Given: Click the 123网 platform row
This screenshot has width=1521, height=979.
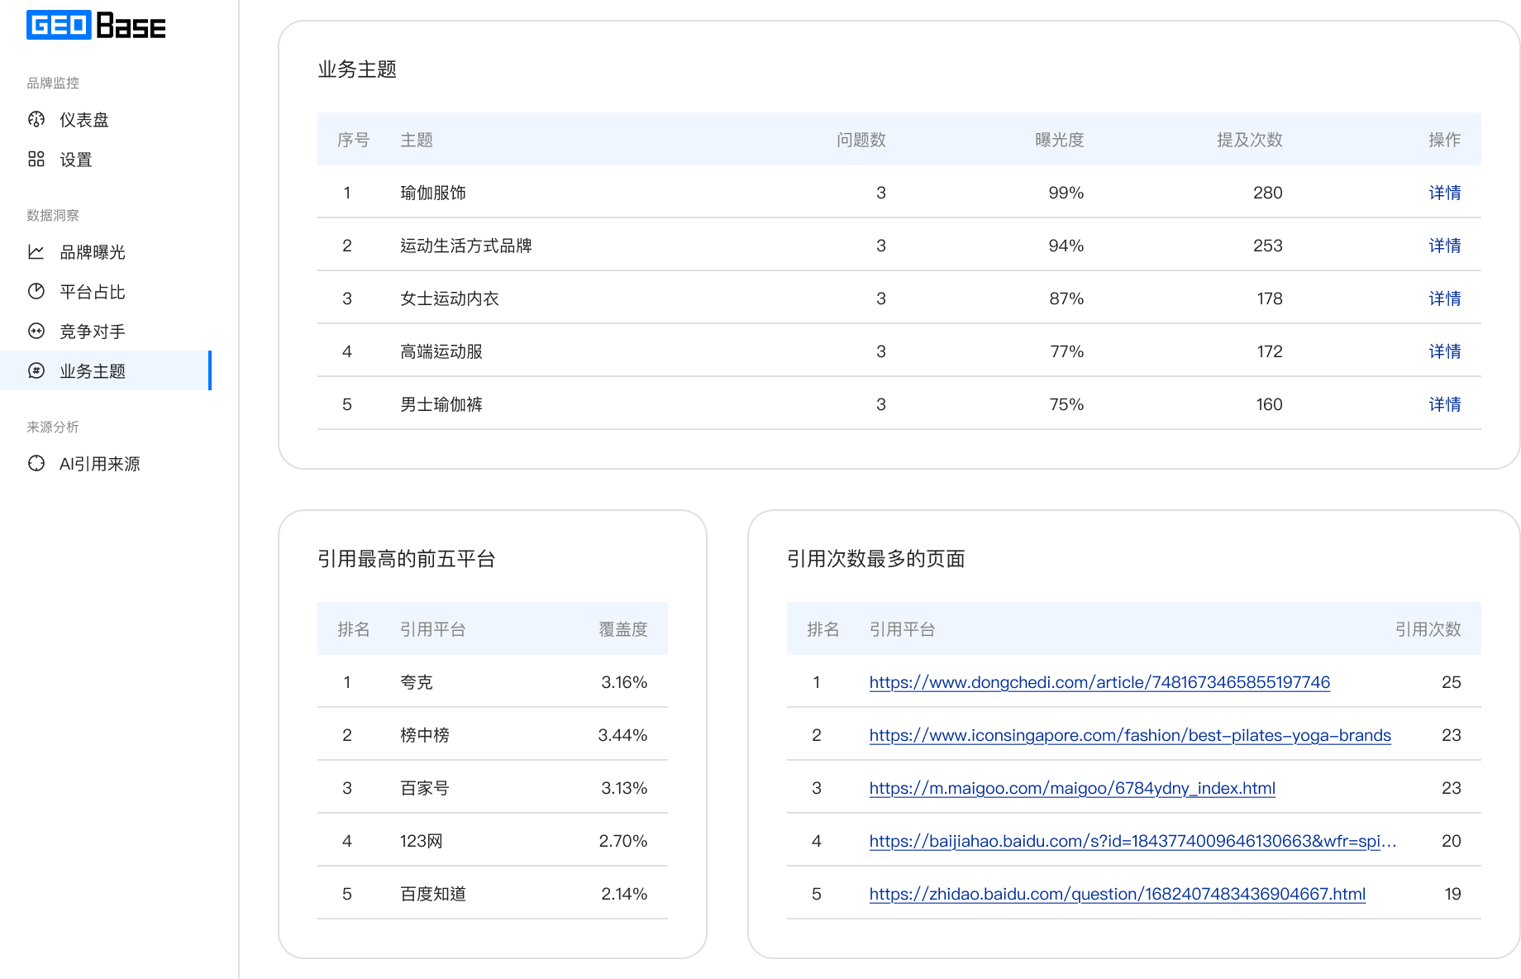Looking at the screenshot, I should click(x=493, y=841).
